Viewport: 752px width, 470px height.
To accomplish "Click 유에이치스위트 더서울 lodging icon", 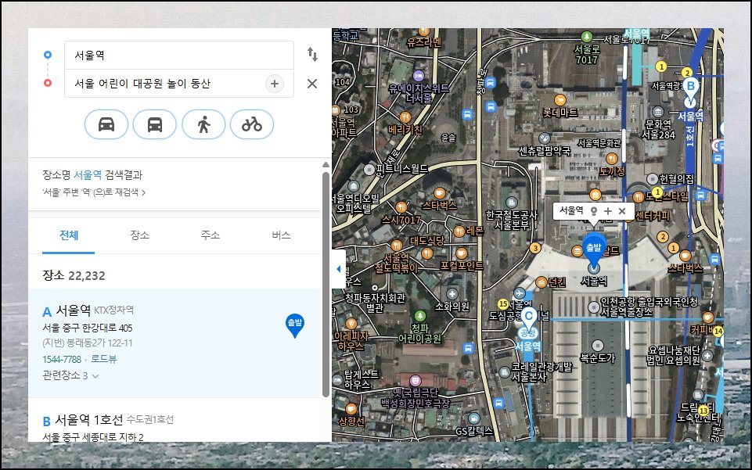I will (419, 76).
